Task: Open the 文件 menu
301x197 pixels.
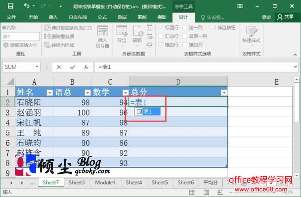Action: [x=11, y=17]
